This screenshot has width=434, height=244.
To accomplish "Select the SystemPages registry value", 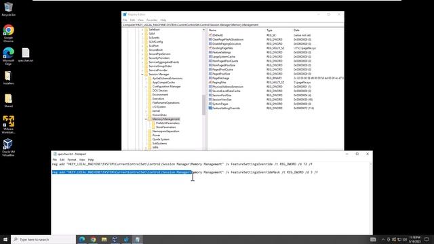I will coord(220,104).
